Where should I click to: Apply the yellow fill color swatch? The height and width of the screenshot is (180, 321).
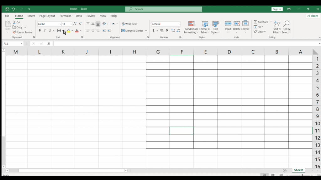(68, 31)
